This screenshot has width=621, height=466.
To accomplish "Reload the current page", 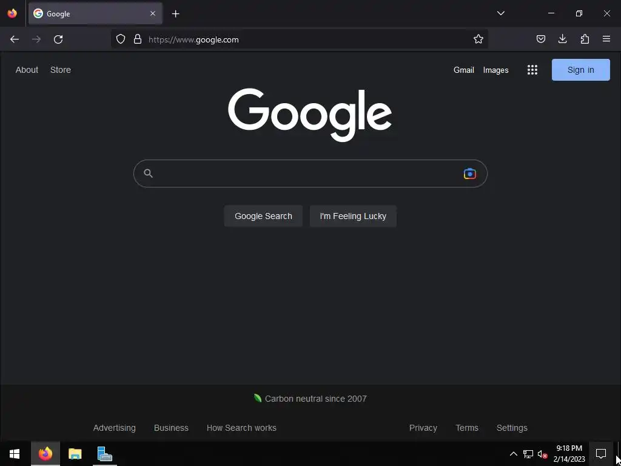I will (x=58, y=39).
